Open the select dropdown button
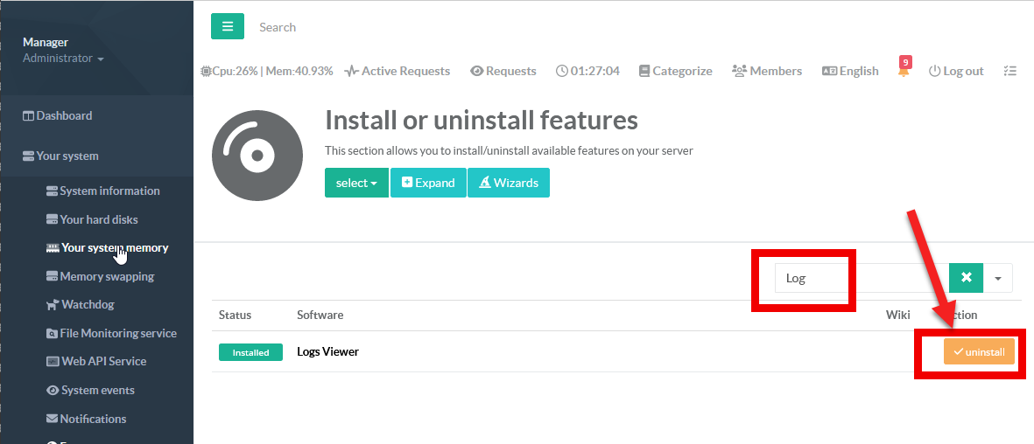The height and width of the screenshot is (444, 1034). [356, 183]
